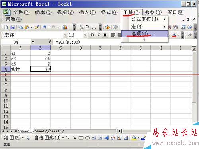Click the chart wizard icon next to Redo

click(x=65, y=27)
